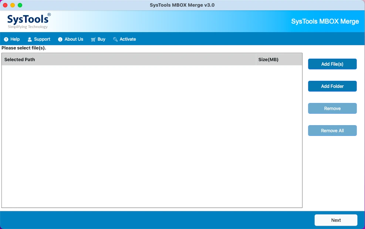The width and height of the screenshot is (365, 229).
Task: Add MBOX files with Add File(s)
Action: pyautogui.click(x=332, y=64)
